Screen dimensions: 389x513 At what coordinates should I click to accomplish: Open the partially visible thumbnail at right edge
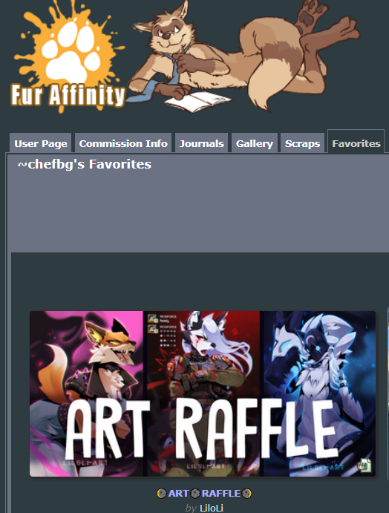388,393
